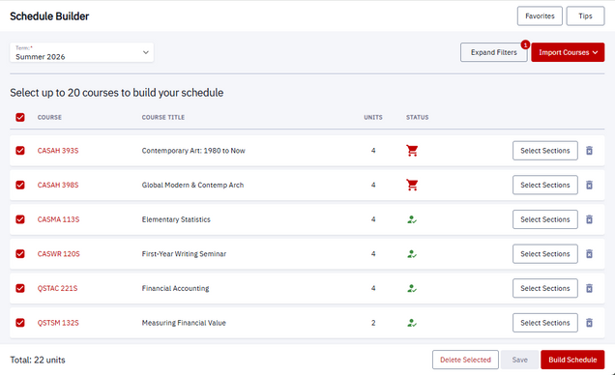
Task: Expand the filters panel
Action: (493, 52)
